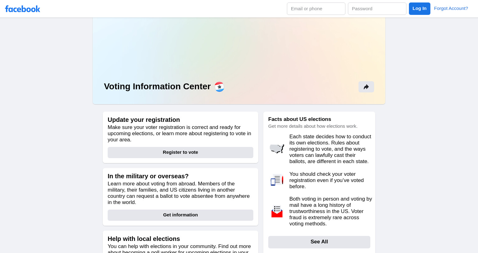Image resolution: width=478 pixels, height=253 pixels.
Task: Click the Log In button
Action: coord(419,9)
